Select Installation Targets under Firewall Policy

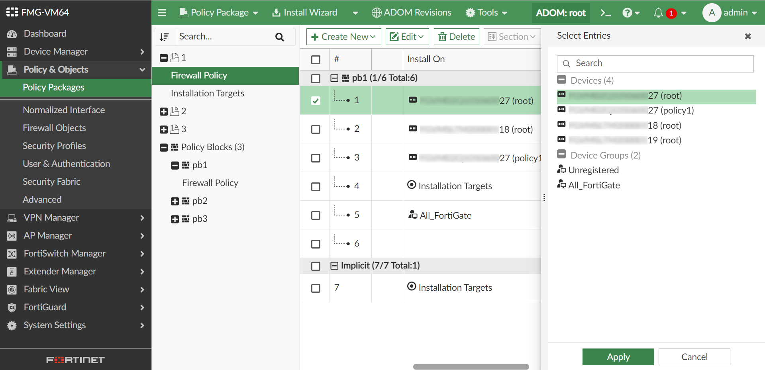[208, 93]
